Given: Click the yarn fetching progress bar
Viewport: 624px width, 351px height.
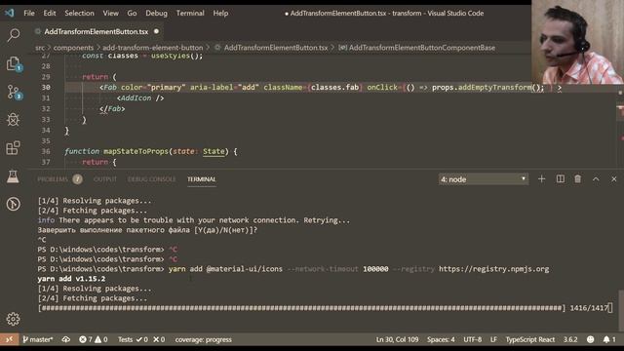Looking at the screenshot, I should point(301,308).
